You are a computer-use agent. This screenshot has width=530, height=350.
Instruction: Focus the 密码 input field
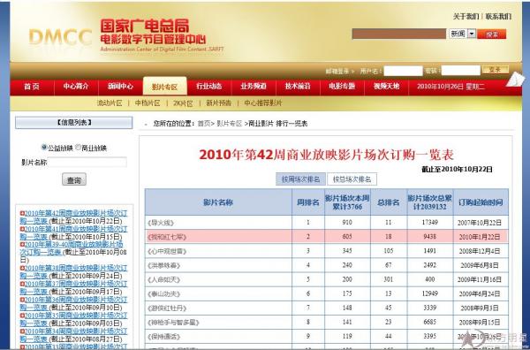[x=461, y=71]
